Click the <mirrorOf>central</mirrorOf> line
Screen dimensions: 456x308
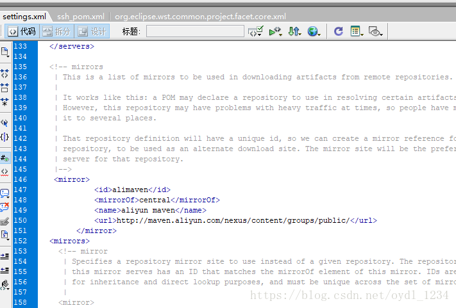157,200
